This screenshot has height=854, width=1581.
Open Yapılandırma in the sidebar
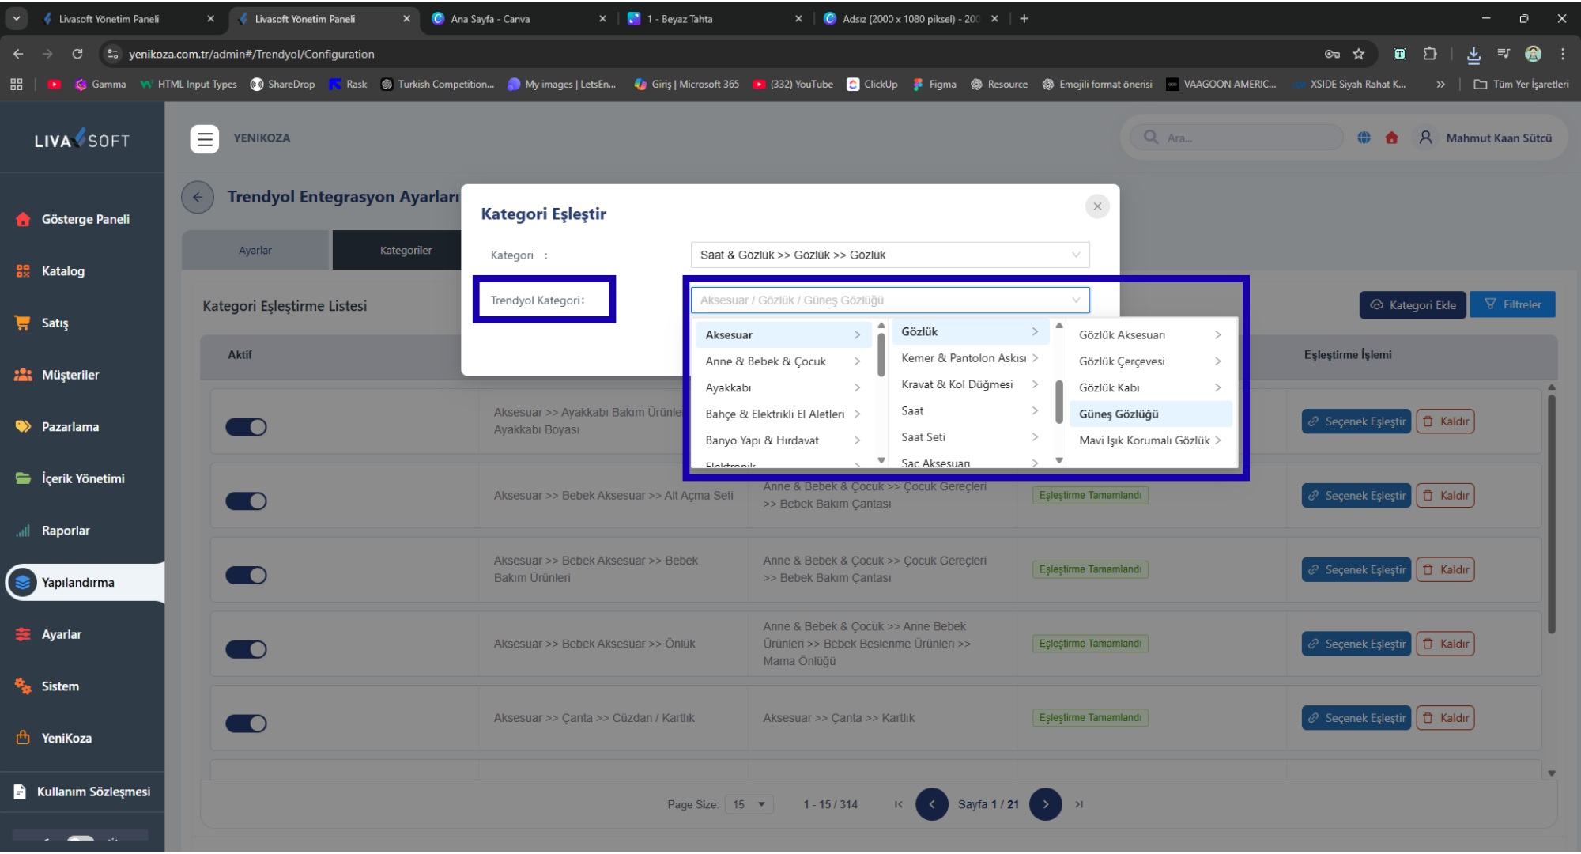[x=78, y=582]
